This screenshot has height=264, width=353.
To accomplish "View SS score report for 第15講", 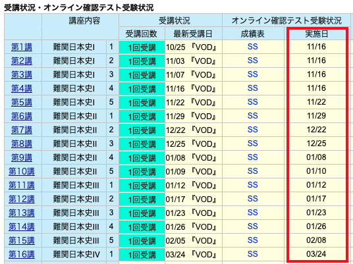I will click(253, 240).
